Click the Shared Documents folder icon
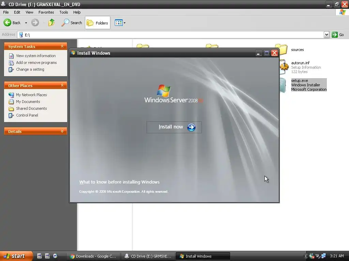This screenshot has width=349, height=261. pos(11,109)
